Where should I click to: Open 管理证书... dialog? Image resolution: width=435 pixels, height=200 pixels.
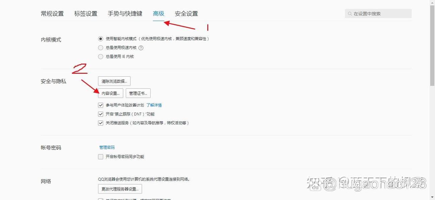138,93
